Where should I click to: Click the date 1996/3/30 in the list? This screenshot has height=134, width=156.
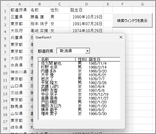[x=98, y=114]
